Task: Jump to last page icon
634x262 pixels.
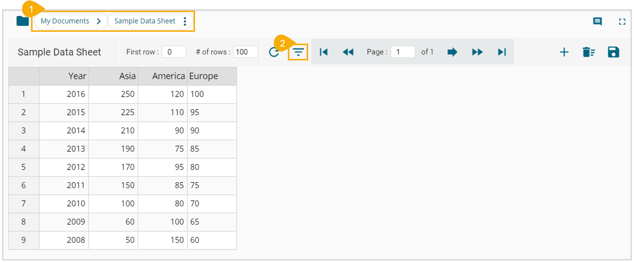Action: [502, 52]
